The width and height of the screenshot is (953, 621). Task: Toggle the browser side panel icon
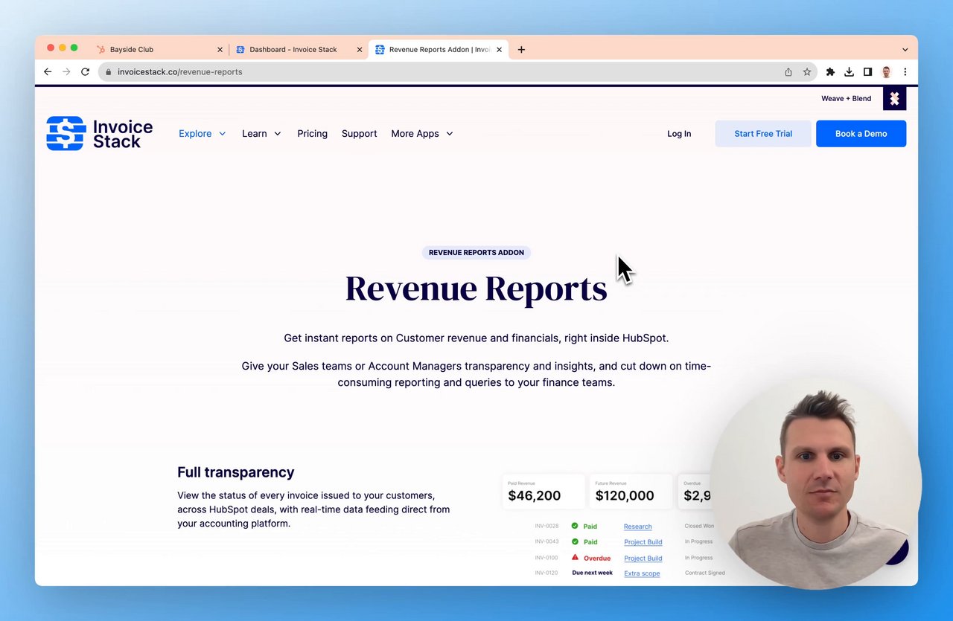tap(867, 72)
